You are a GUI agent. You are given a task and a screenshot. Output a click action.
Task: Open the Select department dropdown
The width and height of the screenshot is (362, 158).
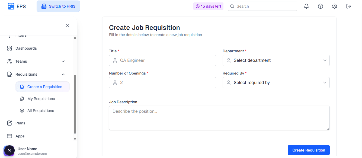(x=276, y=60)
